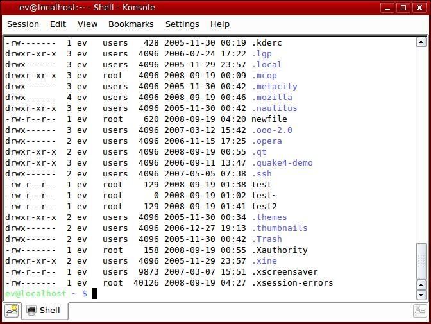431x324 pixels.
Task: Click the '.metacity' directory name
Action: (275, 87)
